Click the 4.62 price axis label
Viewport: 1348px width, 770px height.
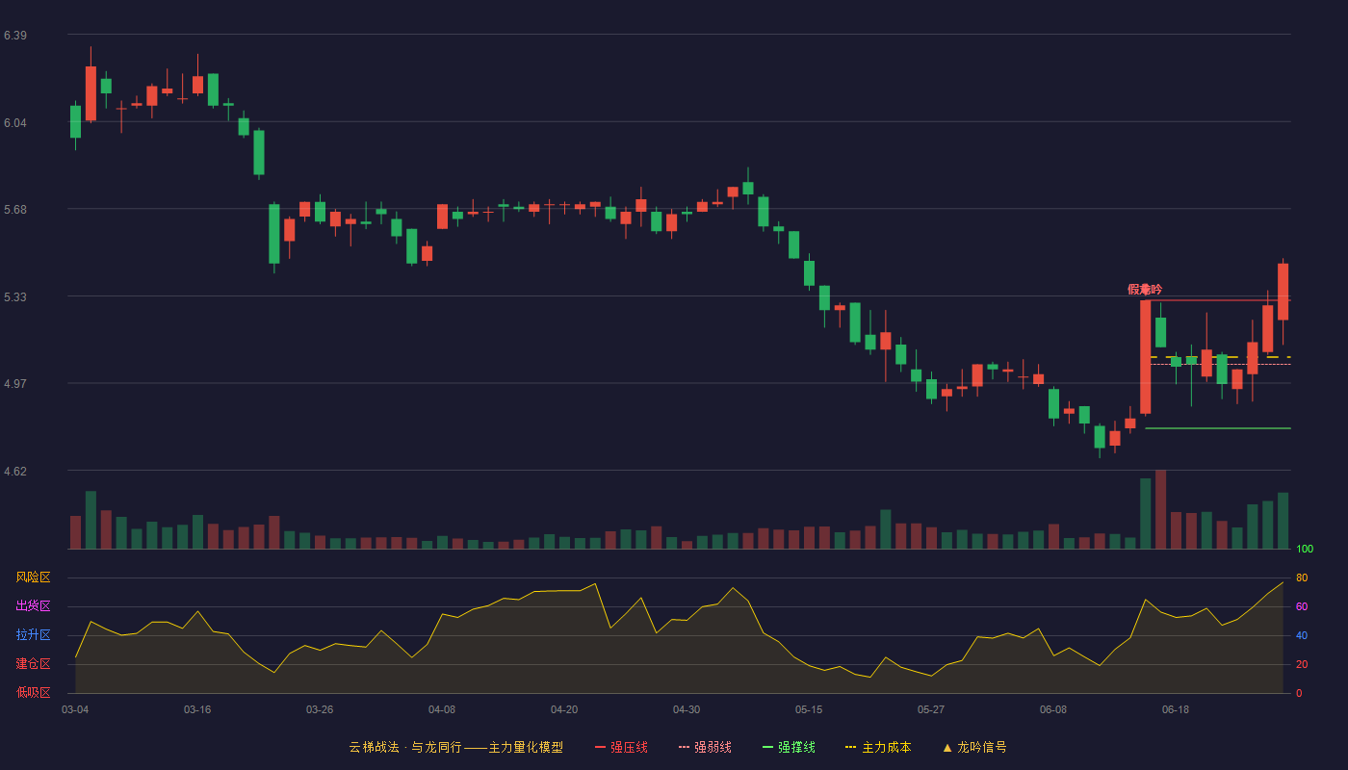pos(15,472)
